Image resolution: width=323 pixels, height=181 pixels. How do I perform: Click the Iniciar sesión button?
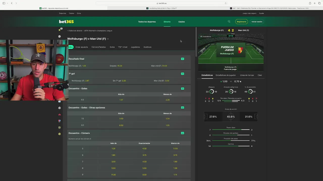pos(257,22)
